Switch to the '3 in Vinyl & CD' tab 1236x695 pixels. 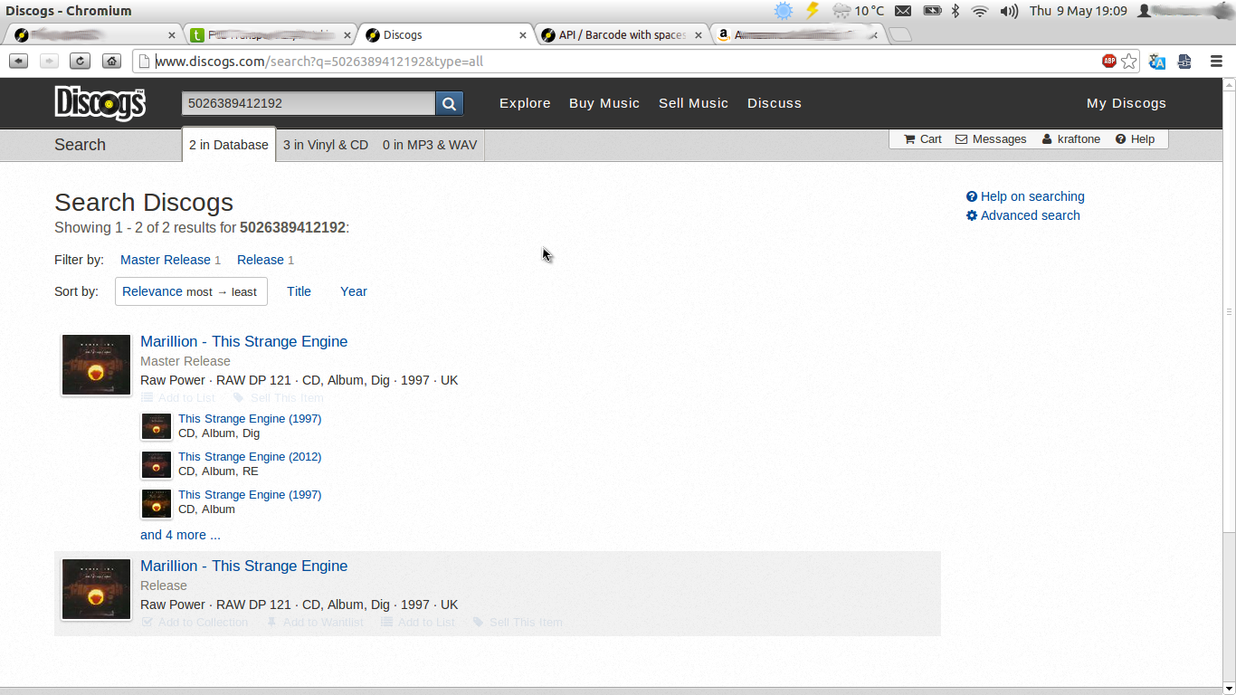tap(325, 145)
